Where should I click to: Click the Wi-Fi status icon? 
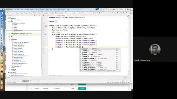click(x=106, y=9)
